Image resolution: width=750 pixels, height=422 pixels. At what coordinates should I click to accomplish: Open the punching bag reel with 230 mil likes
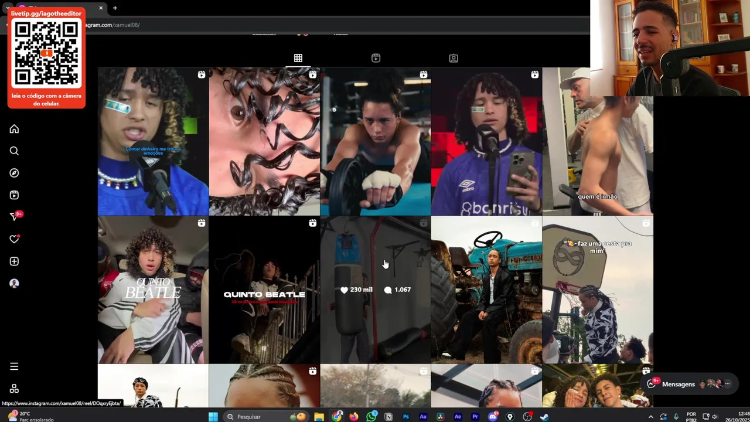coord(376,290)
